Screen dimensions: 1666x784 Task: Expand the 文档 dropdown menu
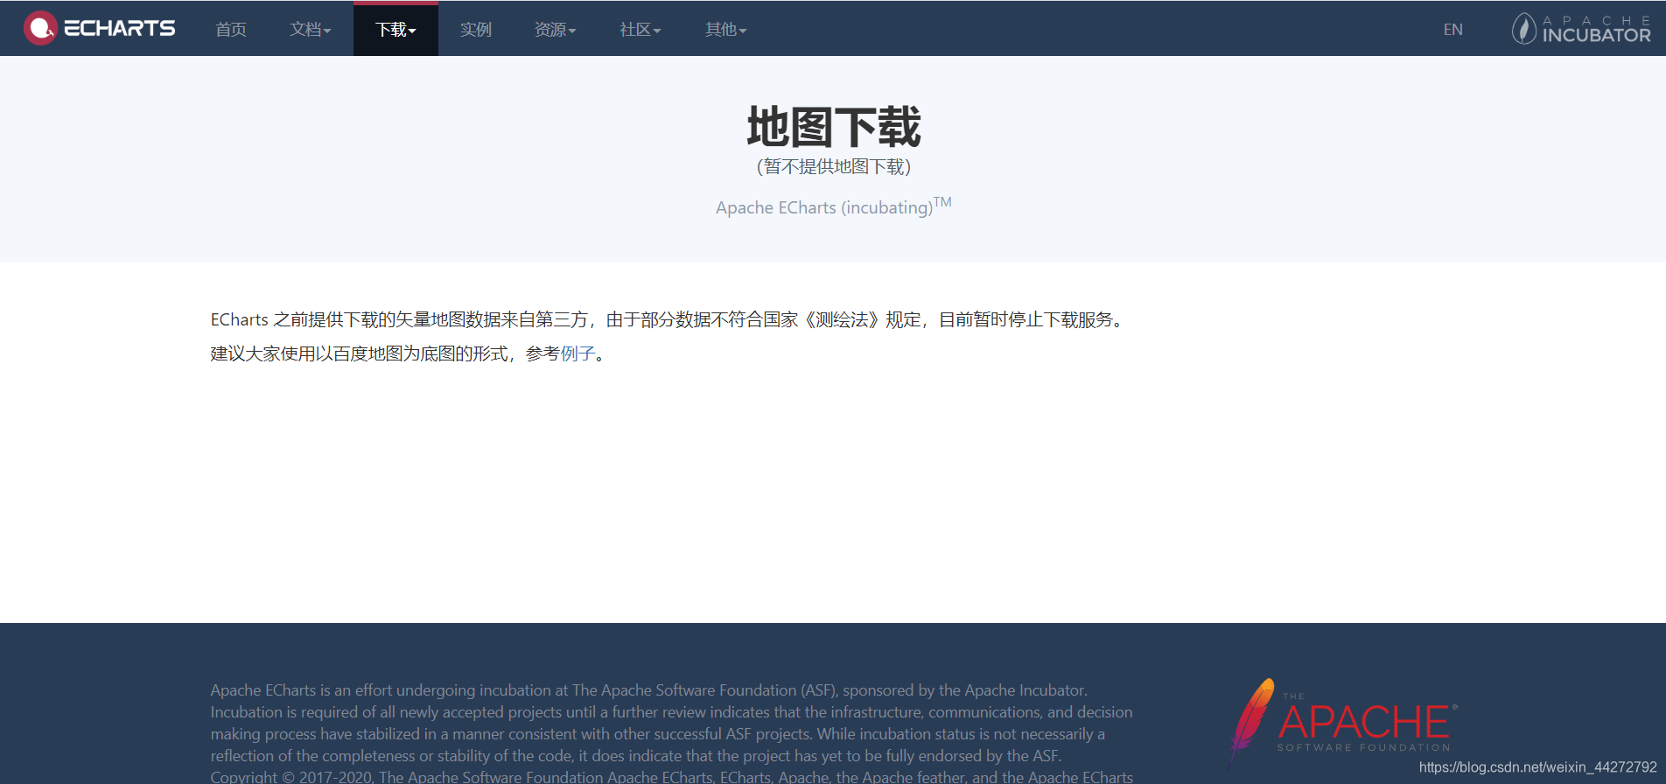311,29
